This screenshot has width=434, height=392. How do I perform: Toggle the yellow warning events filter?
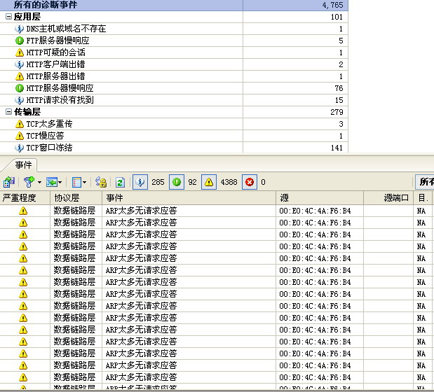[x=209, y=182]
